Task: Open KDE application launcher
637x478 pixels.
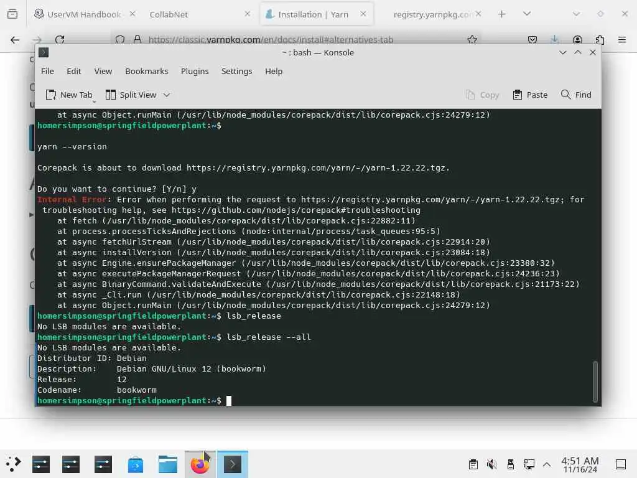Action: [13, 464]
